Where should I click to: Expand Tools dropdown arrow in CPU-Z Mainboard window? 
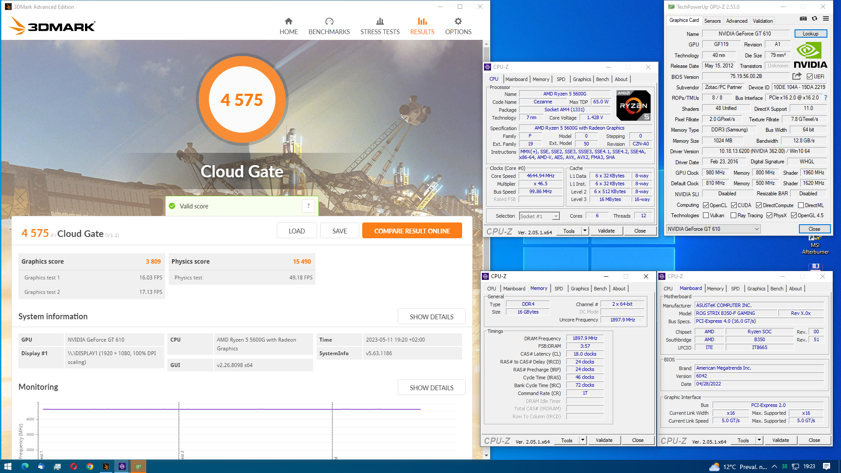tap(759, 440)
